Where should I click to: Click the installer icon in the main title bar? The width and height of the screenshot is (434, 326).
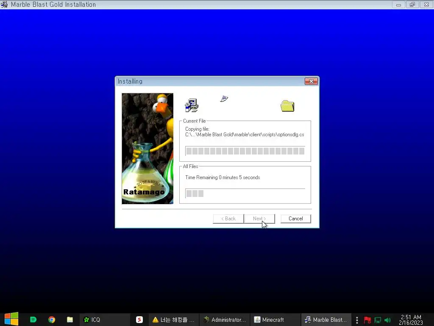tap(4, 4)
